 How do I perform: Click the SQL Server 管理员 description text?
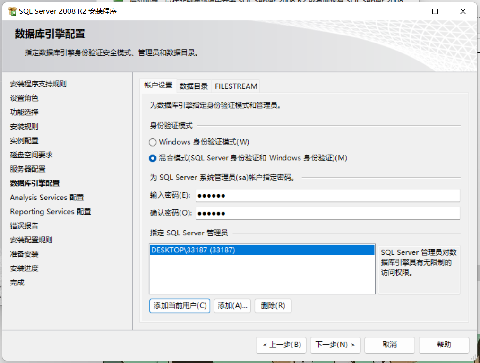point(419,262)
